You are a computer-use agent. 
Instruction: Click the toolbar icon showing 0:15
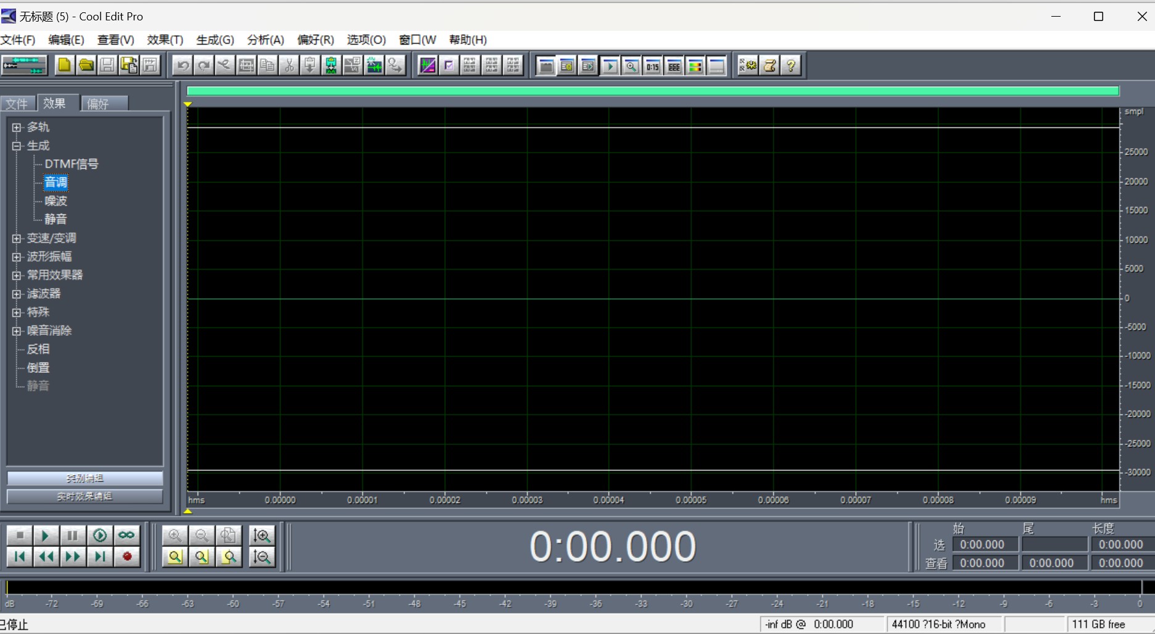click(652, 65)
